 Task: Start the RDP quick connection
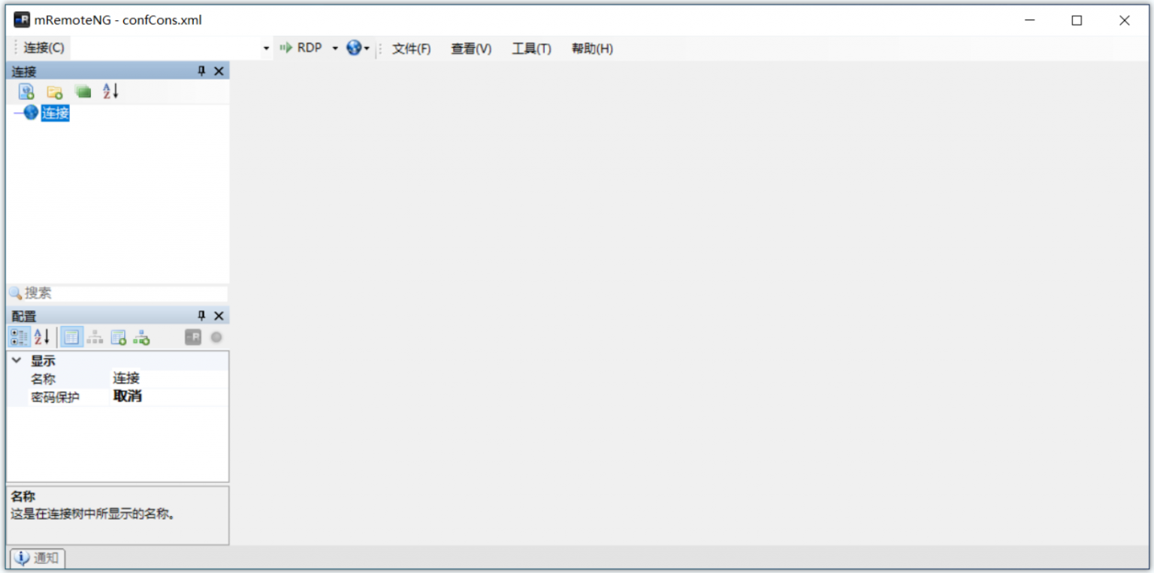pyautogui.click(x=285, y=47)
